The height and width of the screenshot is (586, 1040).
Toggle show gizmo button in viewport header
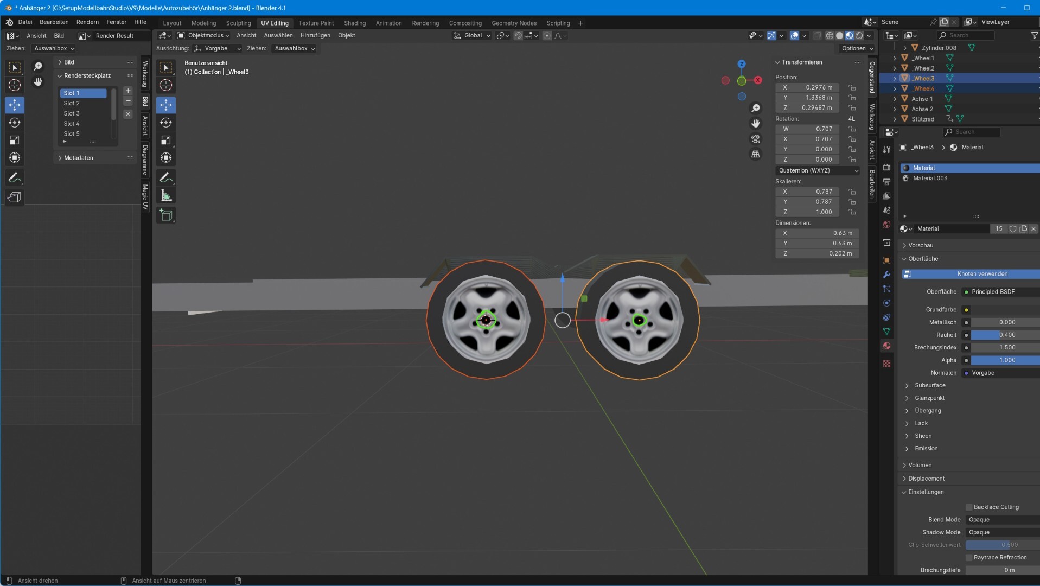tap(771, 35)
